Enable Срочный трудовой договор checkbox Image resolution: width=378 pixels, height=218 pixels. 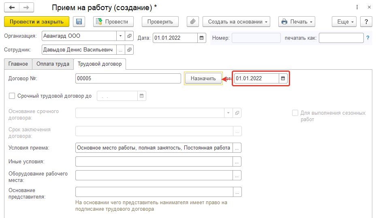pos(12,96)
